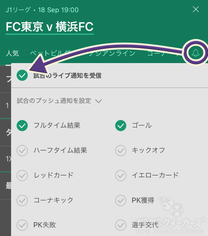Enable PK失敗 notification
This screenshot has height=236, width=208.
tap(22, 225)
